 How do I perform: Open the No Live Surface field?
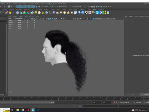(63, 7)
